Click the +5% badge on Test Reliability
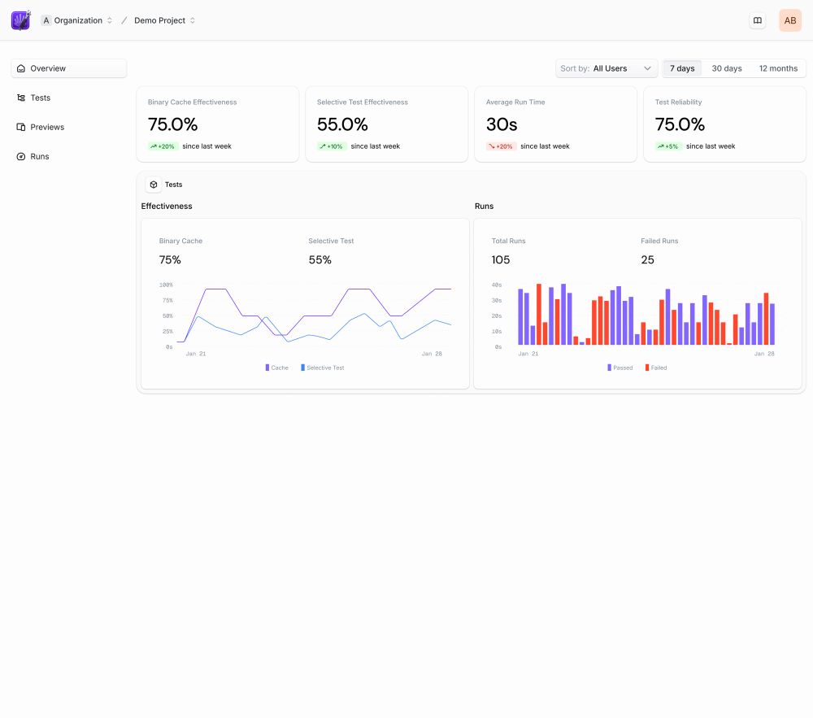The height and width of the screenshot is (718, 813). (667, 146)
